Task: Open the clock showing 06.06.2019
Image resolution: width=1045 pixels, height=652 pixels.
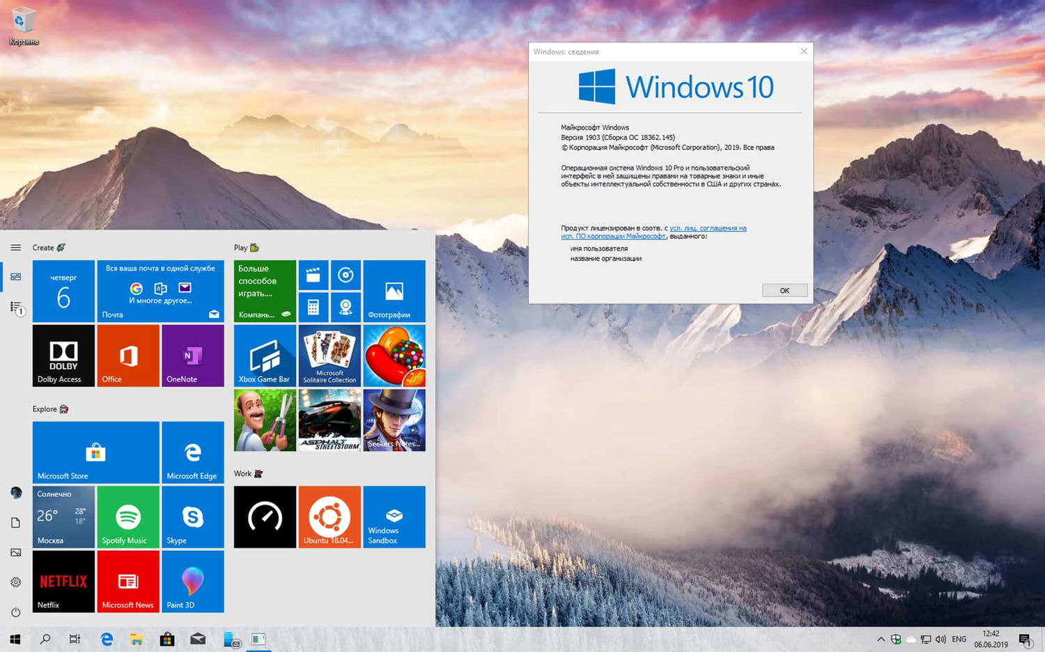Action: point(991,638)
